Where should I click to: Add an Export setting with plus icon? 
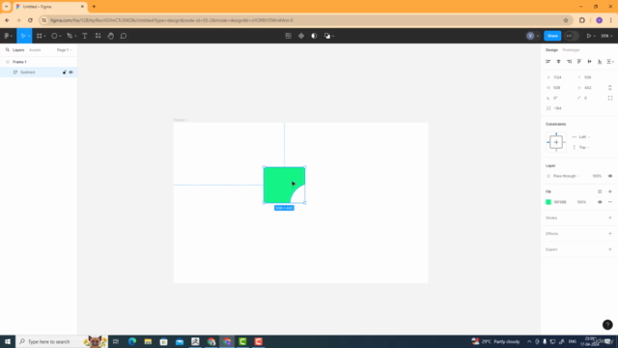point(610,249)
